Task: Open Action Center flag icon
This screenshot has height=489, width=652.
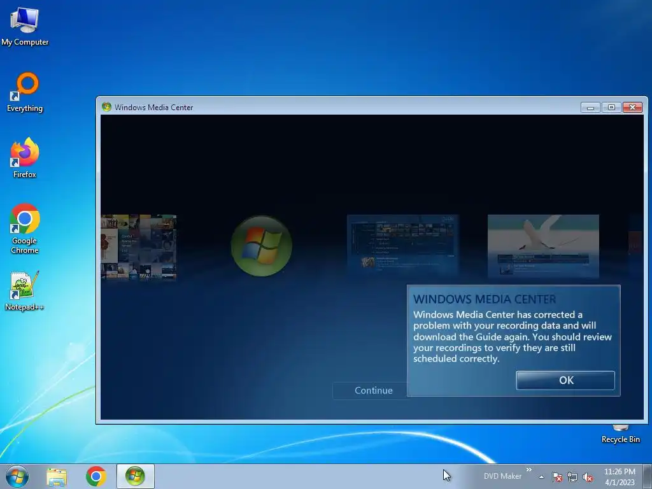Action: point(556,477)
